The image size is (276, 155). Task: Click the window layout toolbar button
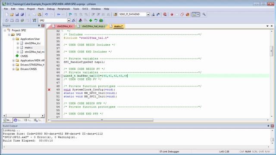point(194,14)
